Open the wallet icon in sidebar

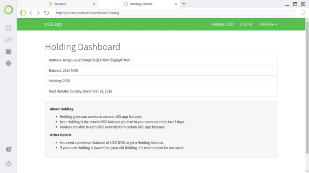[8, 52]
